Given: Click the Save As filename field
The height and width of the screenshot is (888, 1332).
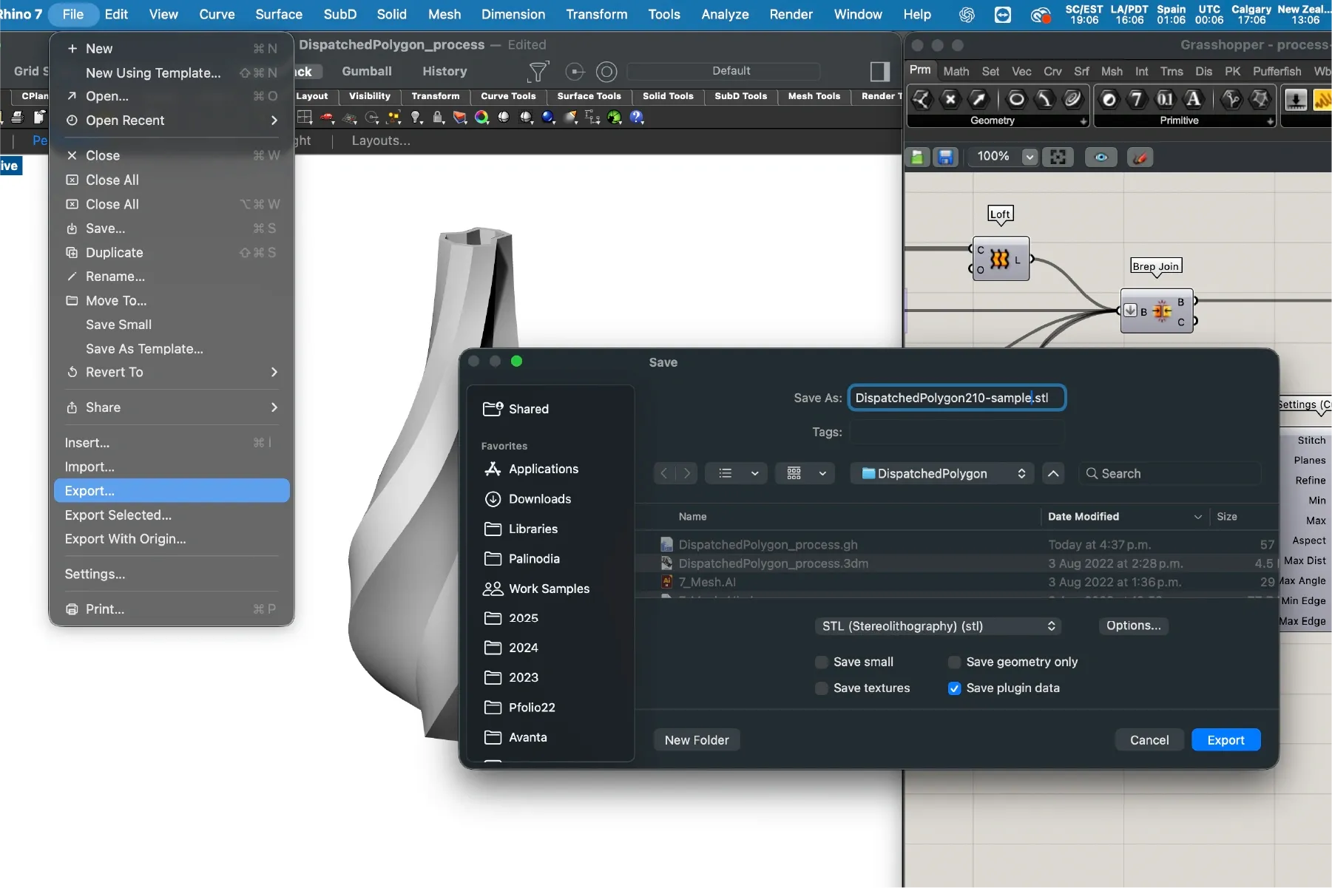Looking at the screenshot, I should [x=956, y=398].
